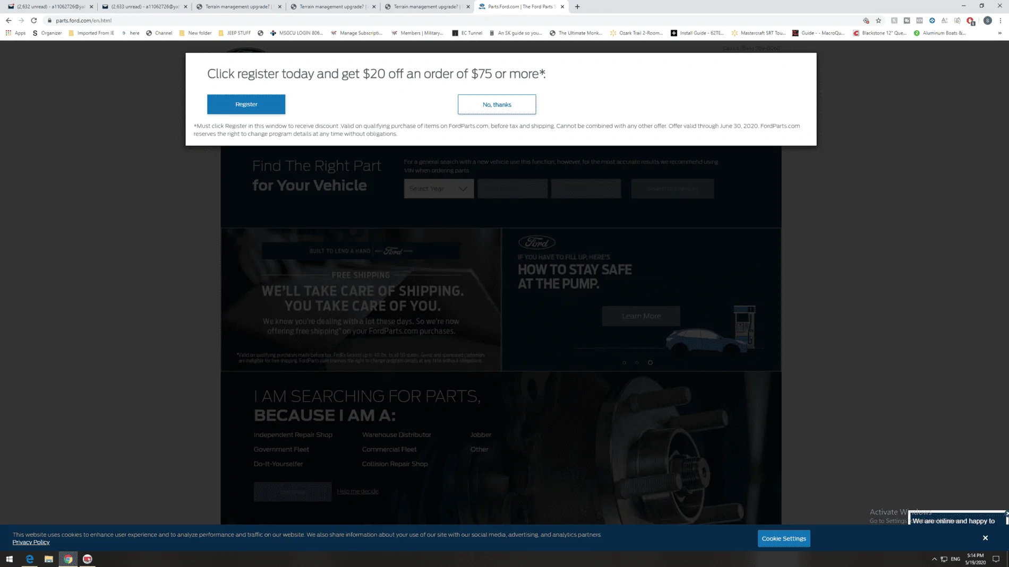Choose Government Fleet

point(281,449)
